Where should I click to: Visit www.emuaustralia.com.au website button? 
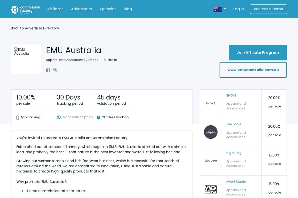(253, 70)
